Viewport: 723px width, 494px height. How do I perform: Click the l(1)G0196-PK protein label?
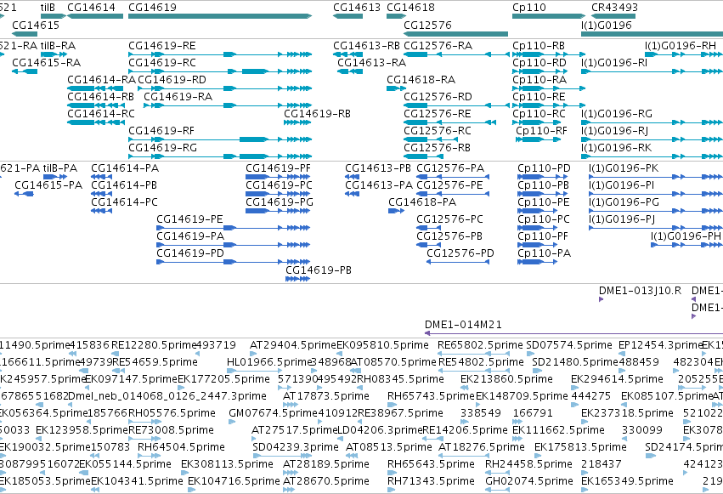point(624,168)
